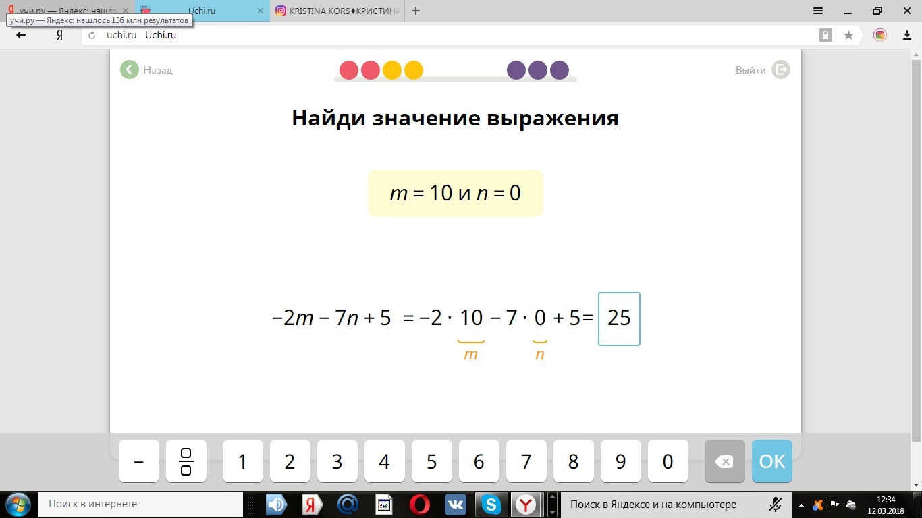Image resolution: width=922 pixels, height=518 pixels.
Task: Click the answer box containing 25
Action: (x=619, y=318)
